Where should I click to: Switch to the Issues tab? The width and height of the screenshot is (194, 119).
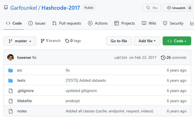pos(37,23)
